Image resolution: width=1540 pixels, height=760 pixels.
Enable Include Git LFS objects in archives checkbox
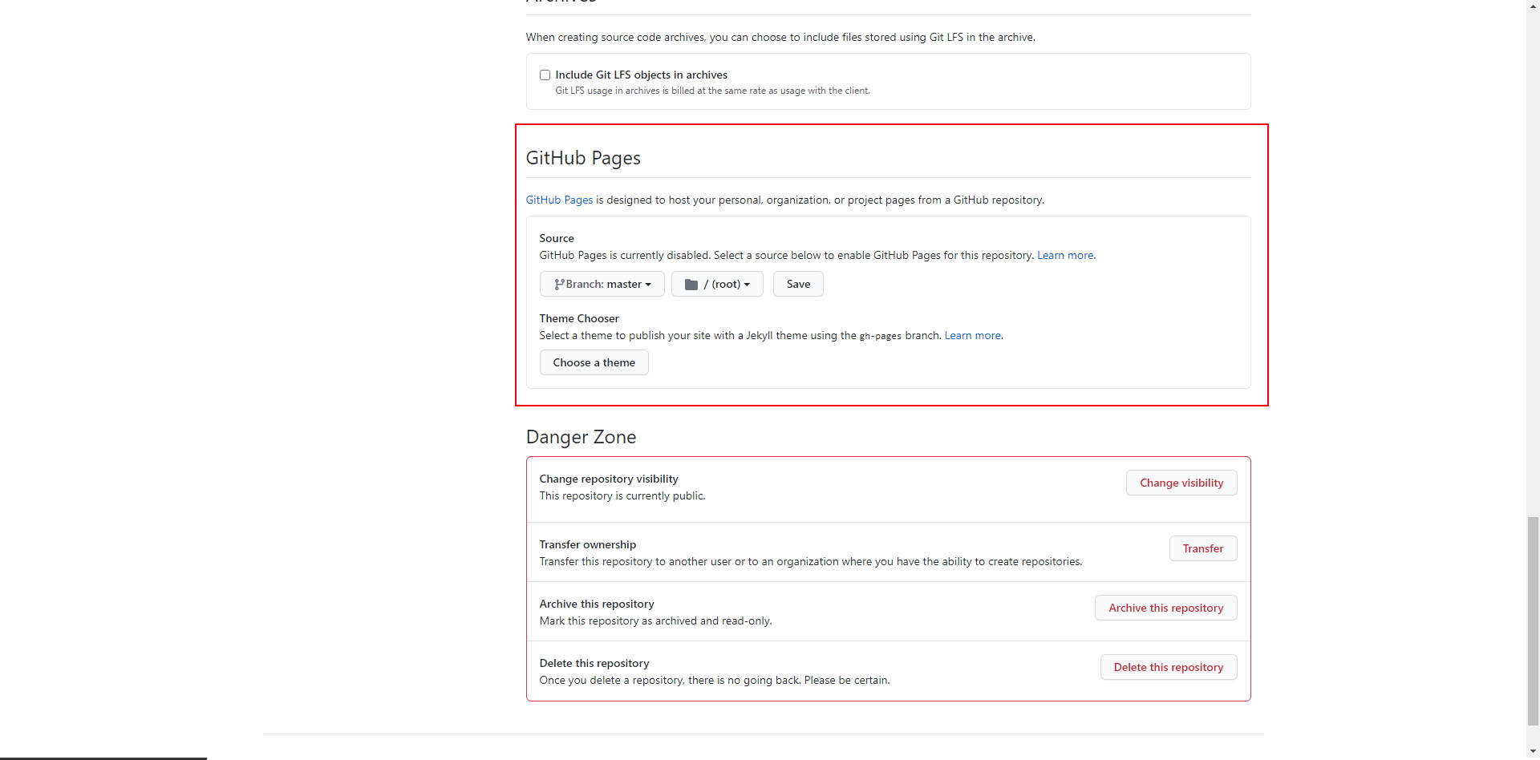[x=545, y=75]
